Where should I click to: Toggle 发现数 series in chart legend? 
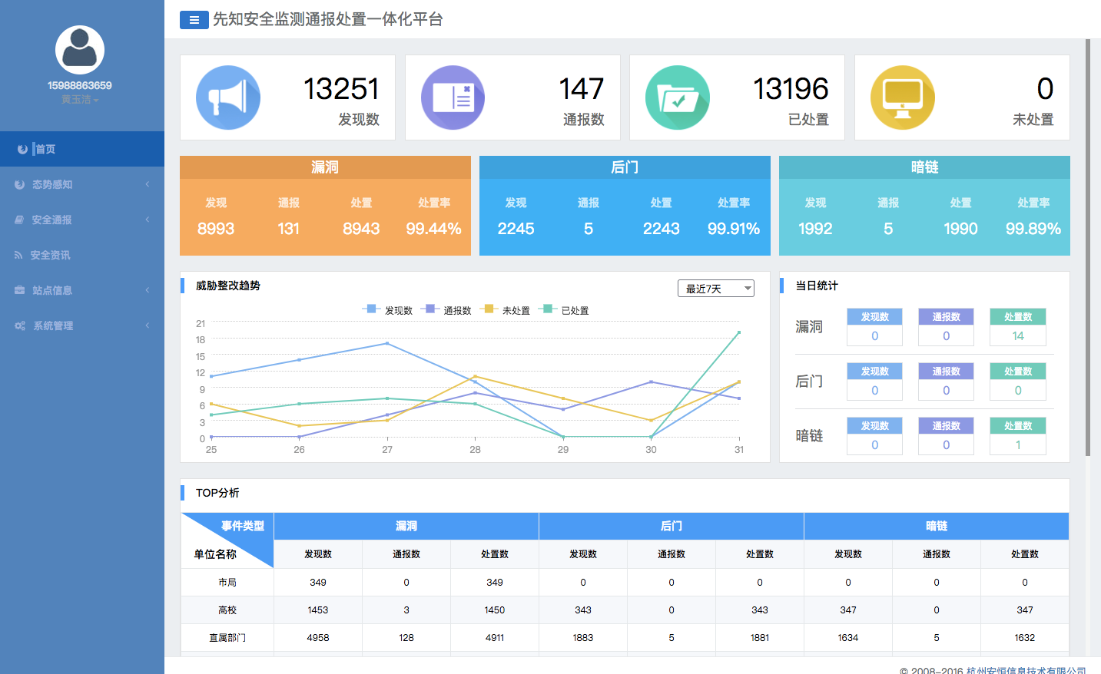click(x=388, y=310)
